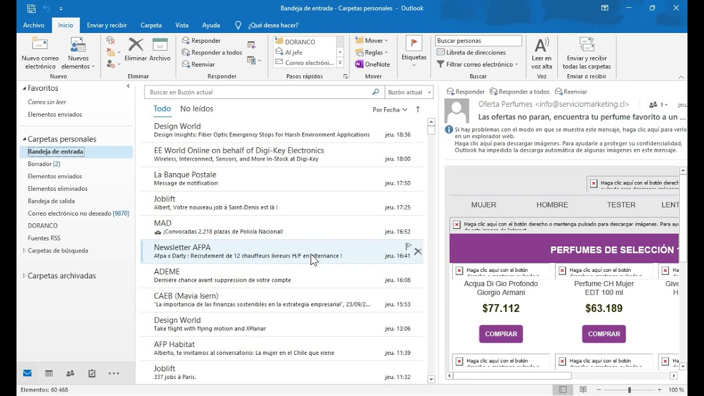Open the Tasks view icon
Viewport: 704px width, 396px height.
(x=92, y=373)
